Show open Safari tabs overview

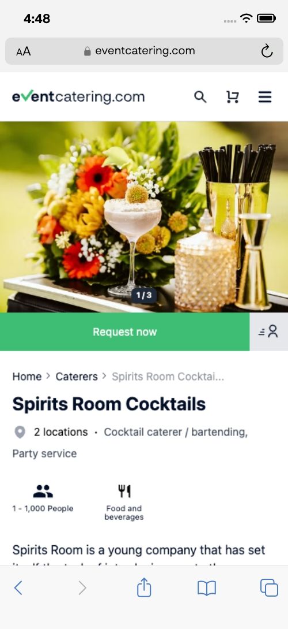click(x=269, y=587)
